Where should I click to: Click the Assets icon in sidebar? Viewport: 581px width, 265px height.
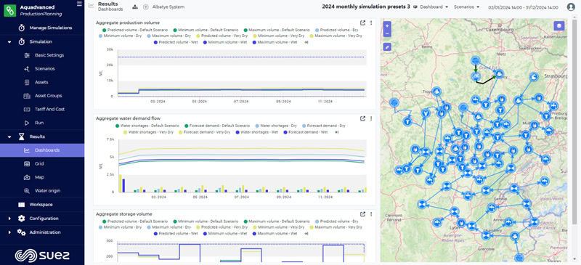(27, 82)
